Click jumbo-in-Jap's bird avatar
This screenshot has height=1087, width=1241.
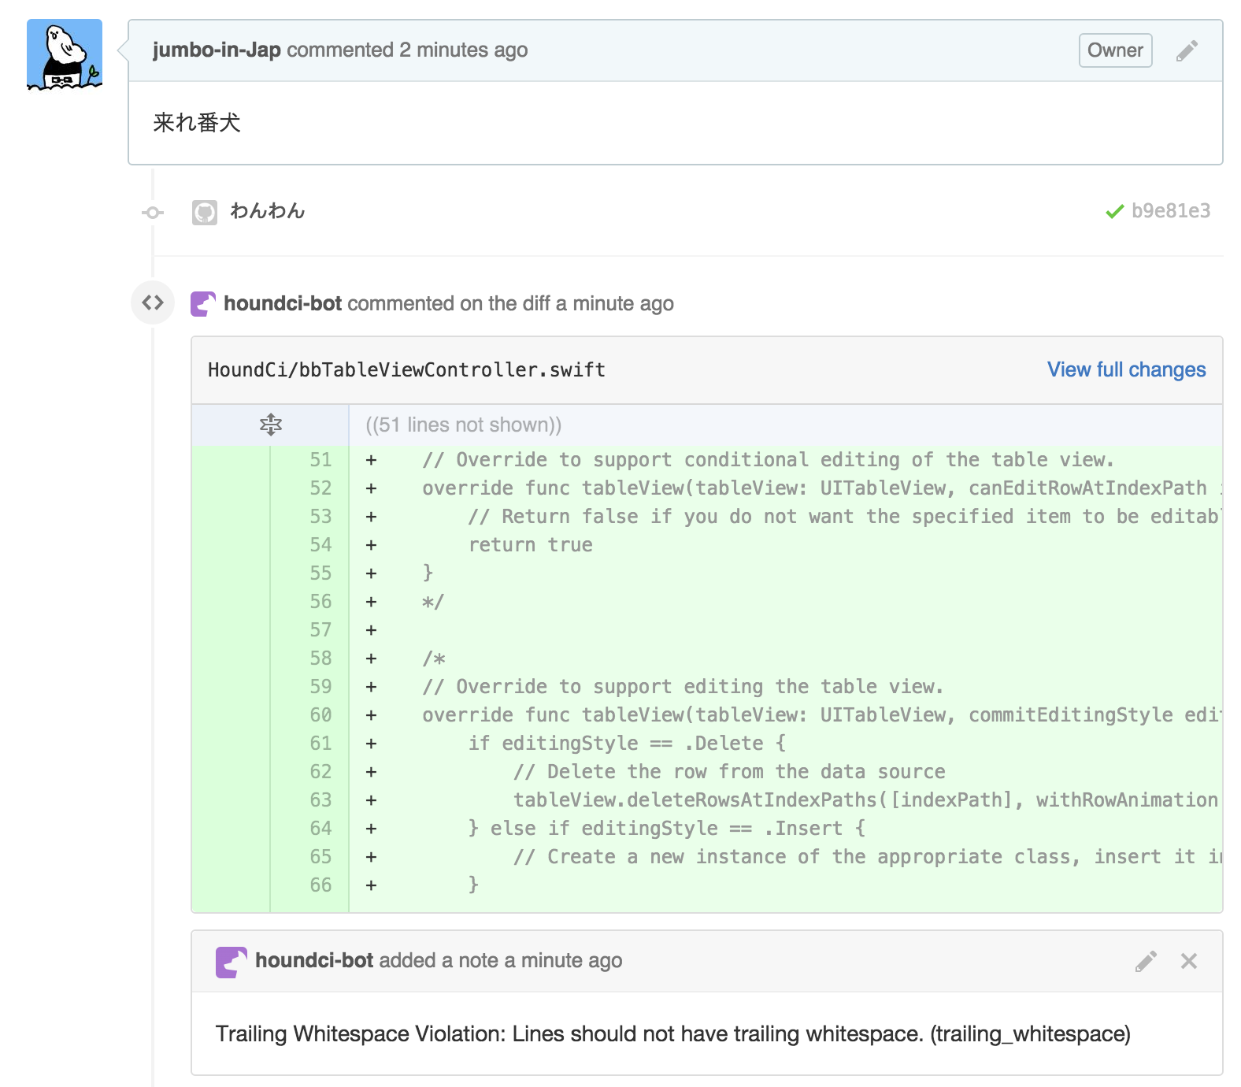click(x=65, y=54)
